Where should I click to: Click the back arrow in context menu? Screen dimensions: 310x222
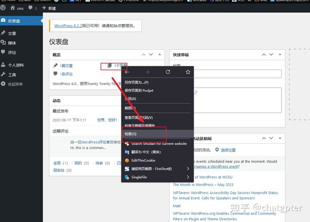(127, 72)
